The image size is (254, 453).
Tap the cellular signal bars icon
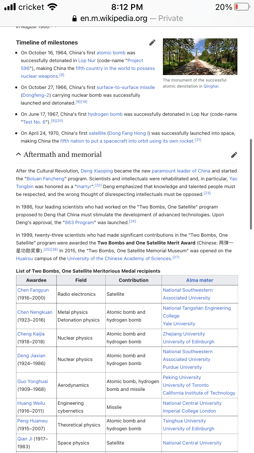pyautogui.click(x=10, y=7)
